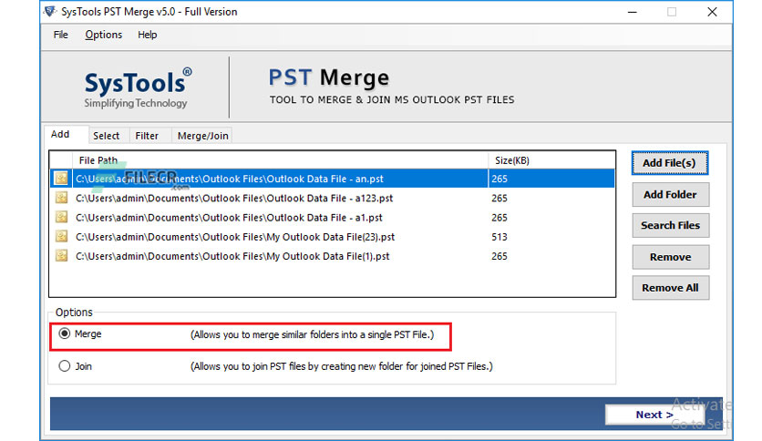Select the Outlook Data File - an.pst path

[x=230, y=179]
